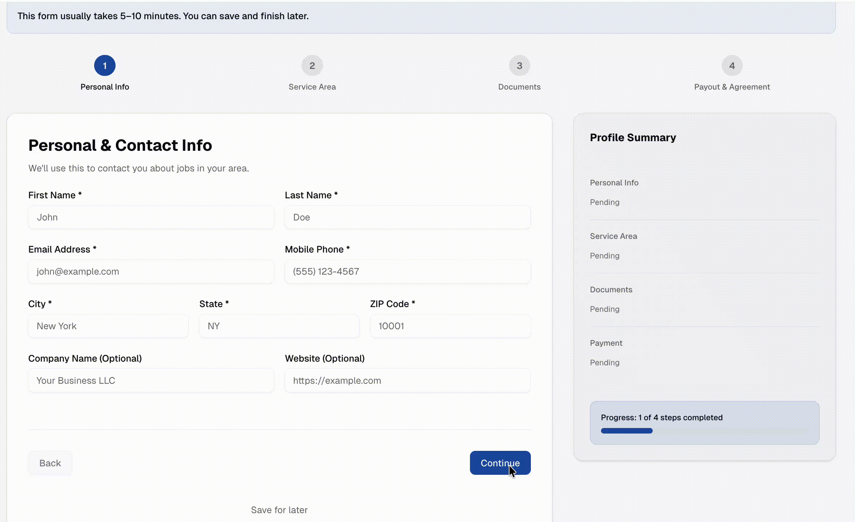This screenshot has width=855, height=522.
Task: Click the Company Name optional field
Action: 151,380
